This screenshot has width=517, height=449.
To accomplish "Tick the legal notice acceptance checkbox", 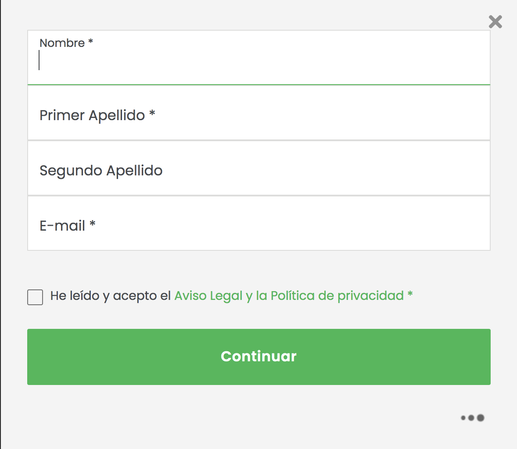I will [x=35, y=297].
